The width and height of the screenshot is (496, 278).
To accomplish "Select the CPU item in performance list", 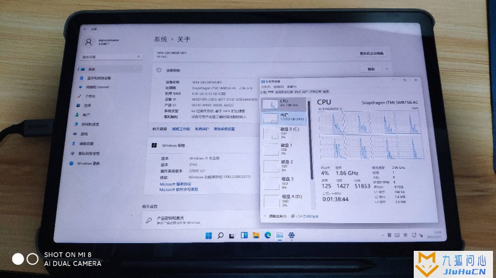I will click(284, 104).
